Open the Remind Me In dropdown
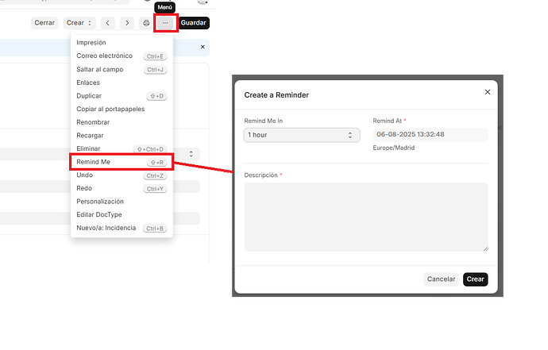This screenshot has height=350, width=548. [302, 135]
